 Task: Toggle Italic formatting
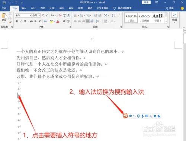21,21
